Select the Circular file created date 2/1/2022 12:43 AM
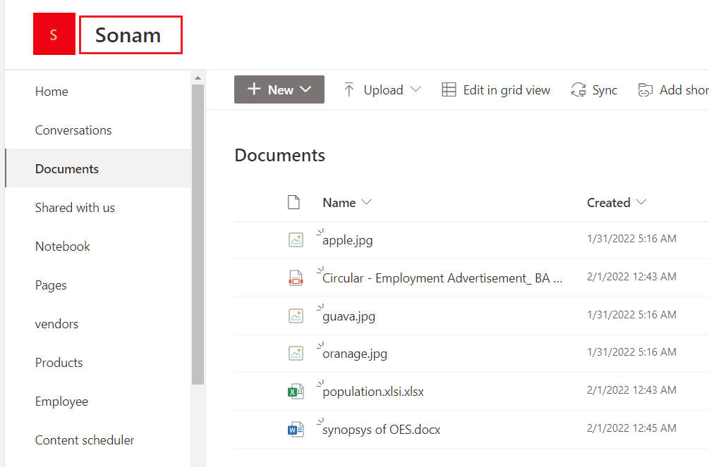This screenshot has height=467, width=709. click(631, 276)
